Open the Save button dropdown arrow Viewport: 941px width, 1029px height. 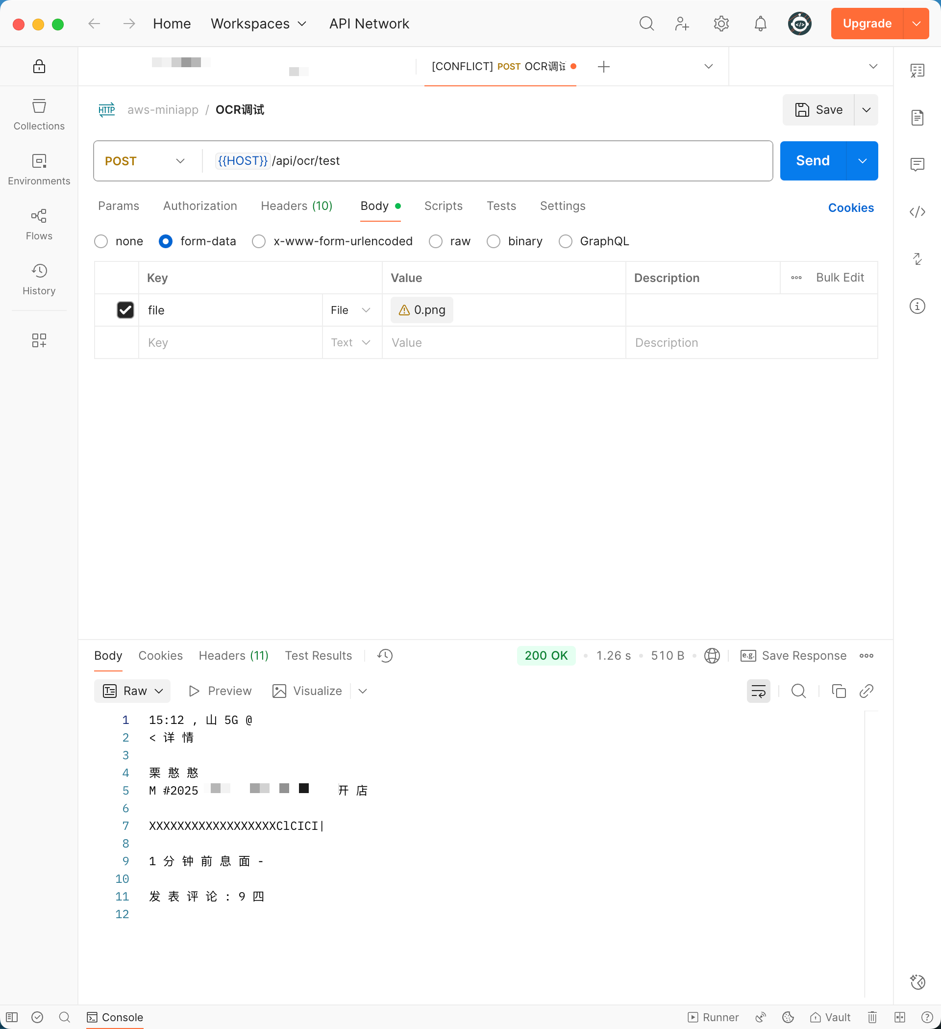866,110
